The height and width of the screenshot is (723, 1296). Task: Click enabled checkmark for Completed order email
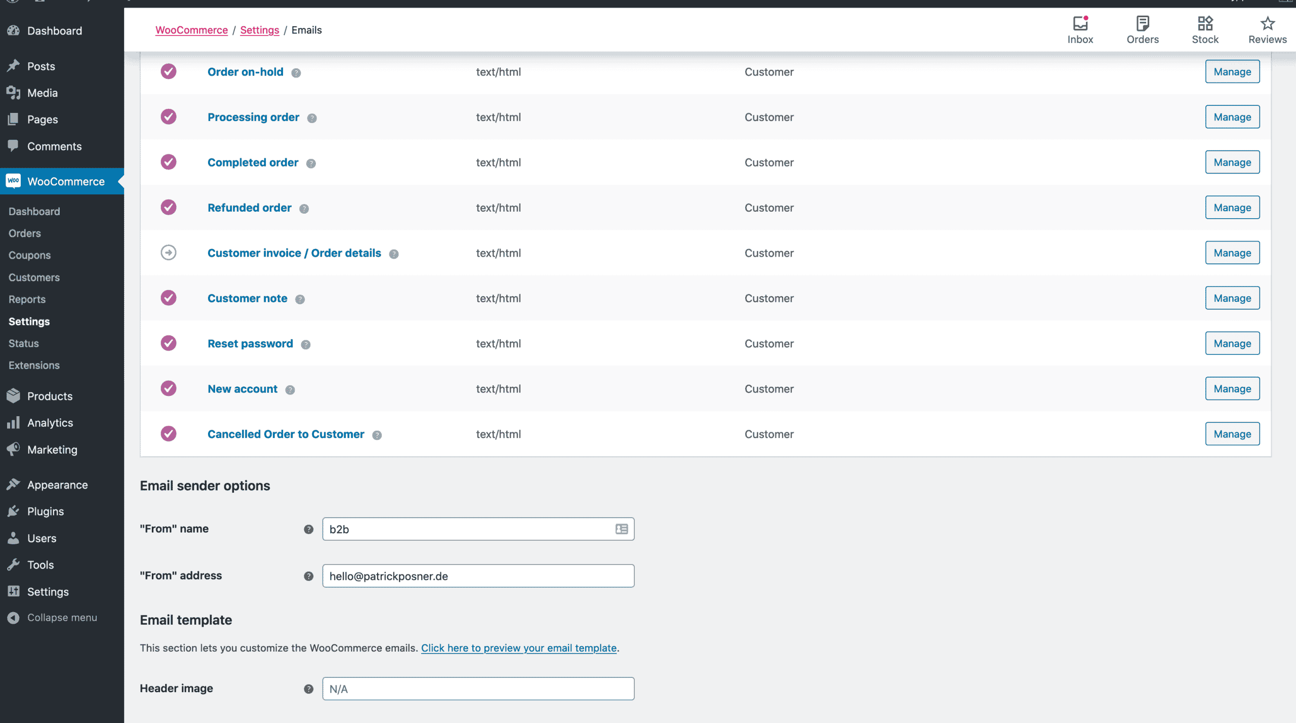pyautogui.click(x=169, y=162)
